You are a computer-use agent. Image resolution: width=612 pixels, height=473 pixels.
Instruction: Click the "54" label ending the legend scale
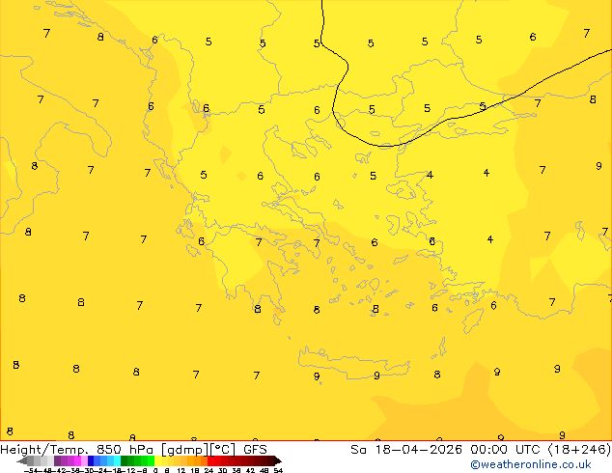(x=278, y=471)
